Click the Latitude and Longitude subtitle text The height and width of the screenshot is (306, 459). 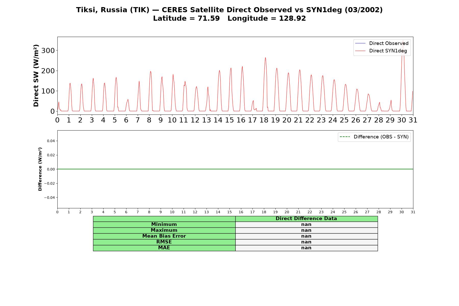(229, 18)
